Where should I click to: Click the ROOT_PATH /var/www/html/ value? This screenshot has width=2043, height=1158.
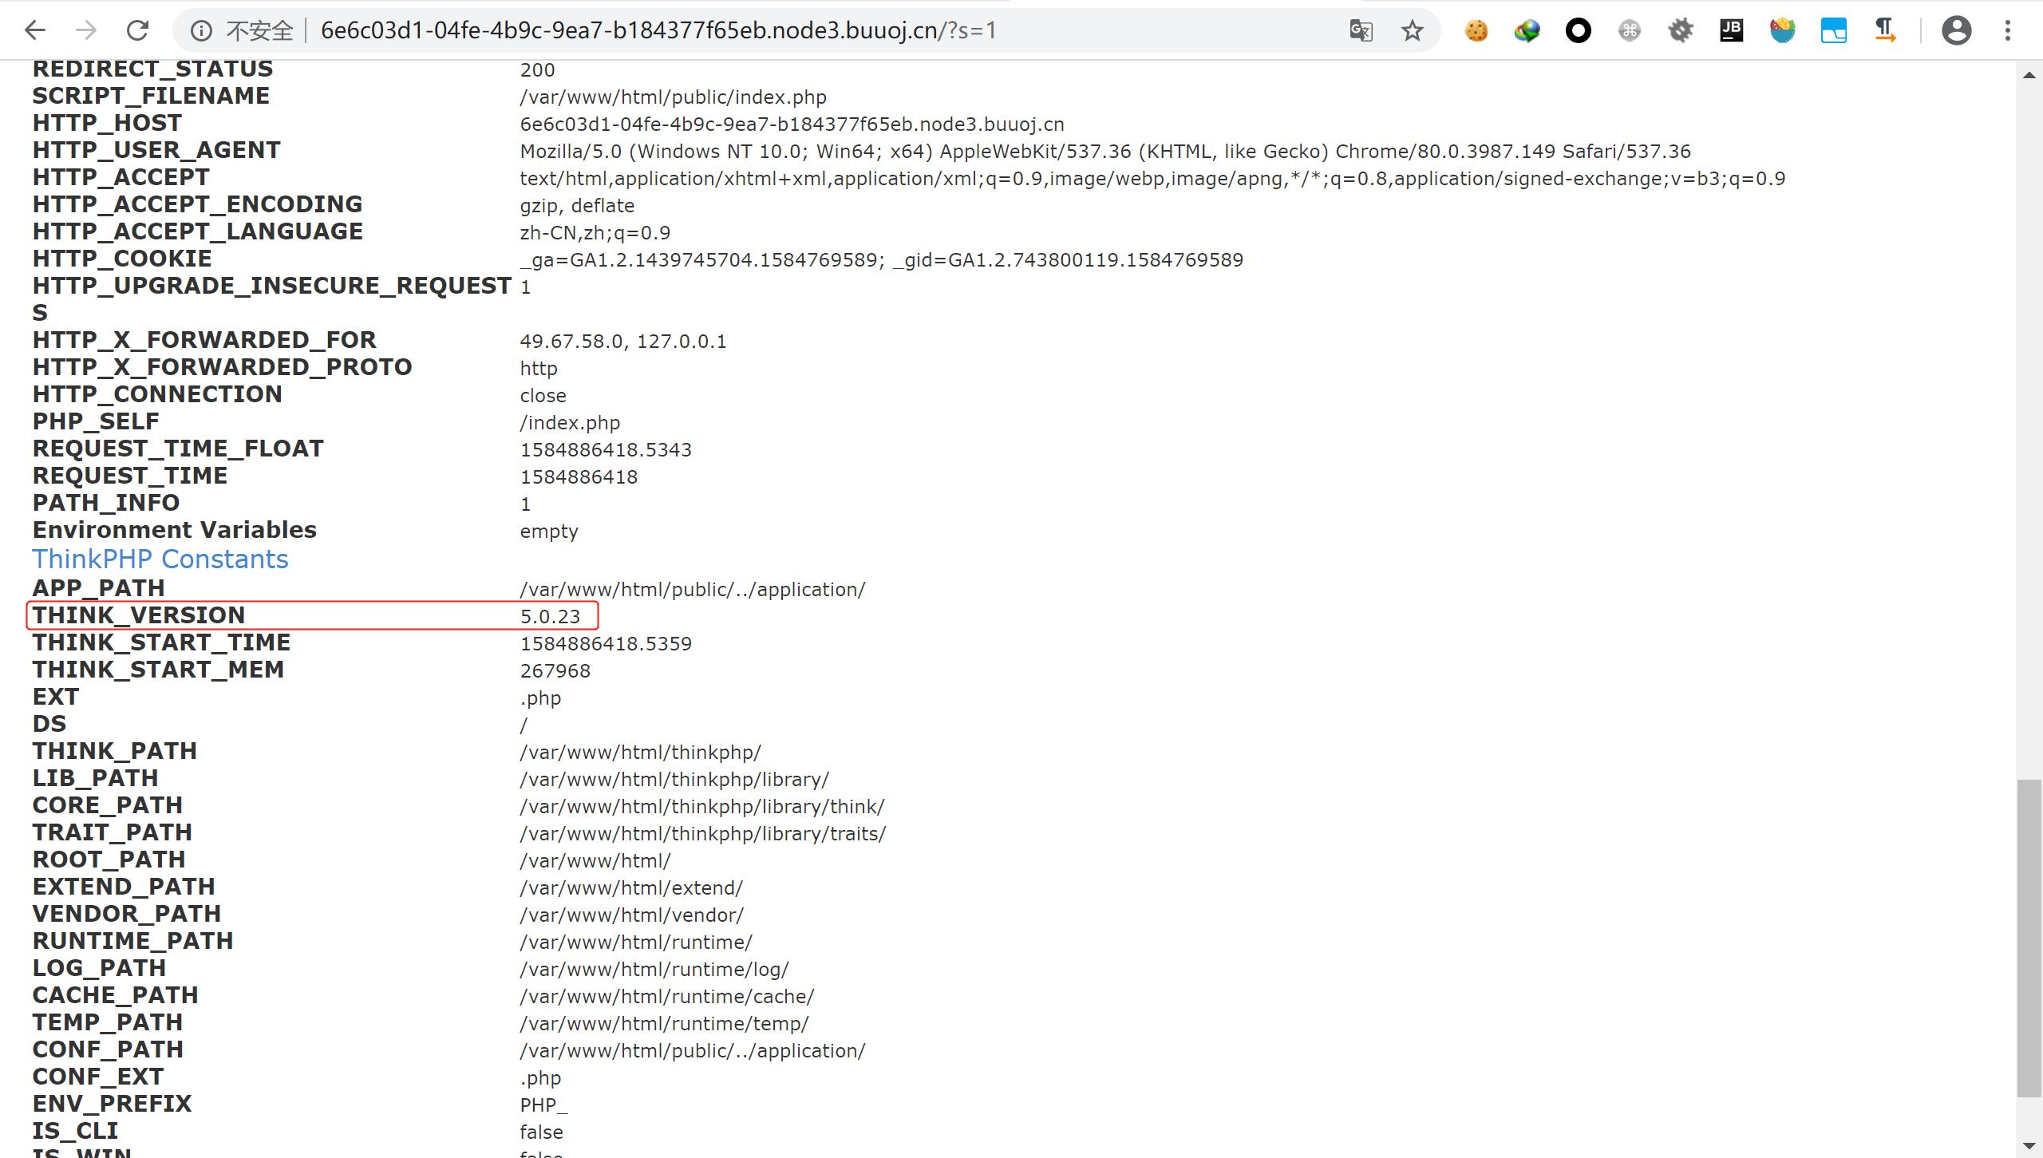[595, 861]
